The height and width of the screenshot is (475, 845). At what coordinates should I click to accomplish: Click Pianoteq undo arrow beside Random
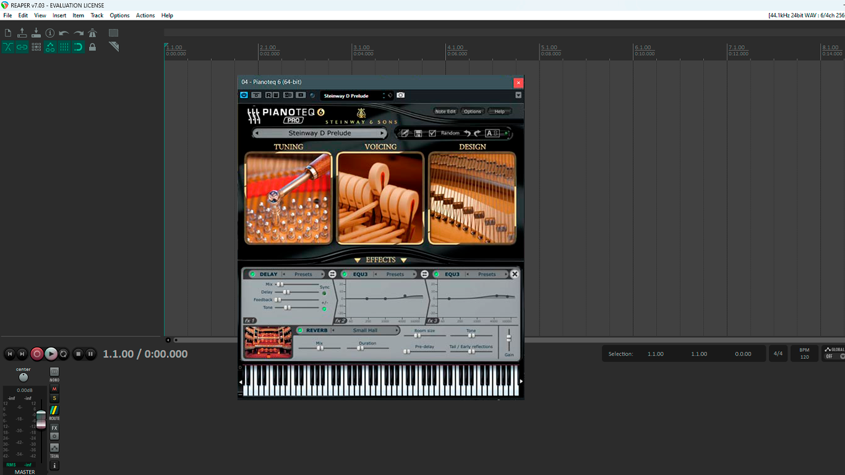pyautogui.click(x=468, y=133)
